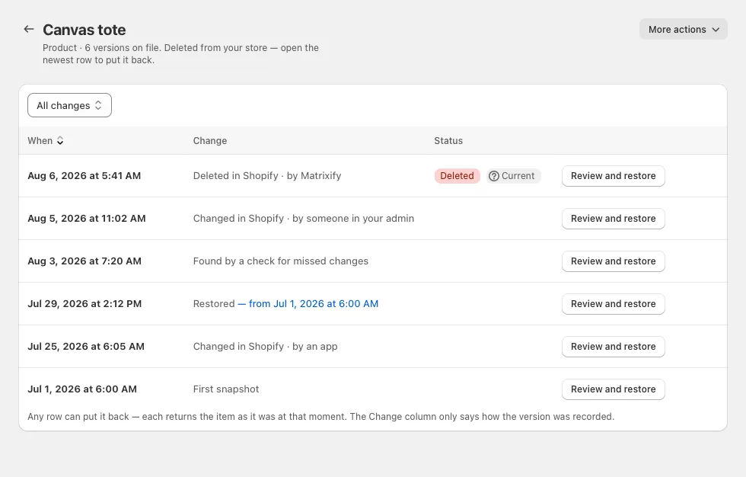746x477 pixels.
Task: Review and restore the Jul 29 restored version
Action: [613, 304]
